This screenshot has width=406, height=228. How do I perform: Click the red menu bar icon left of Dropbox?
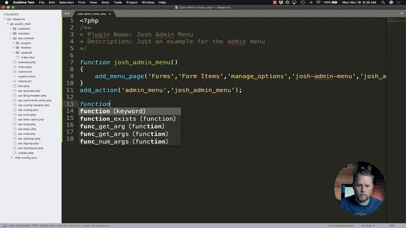pos(275,3)
